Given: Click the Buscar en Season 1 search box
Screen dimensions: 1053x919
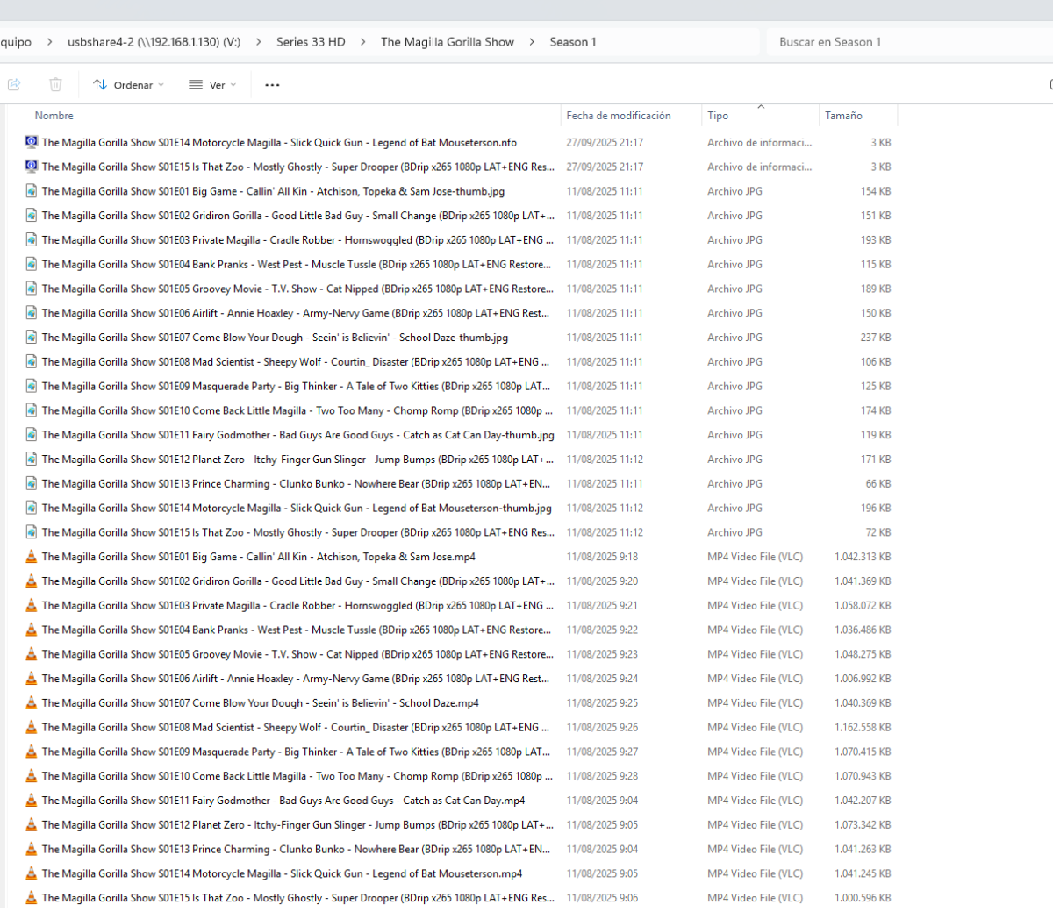Looking at the screenshot, I should tap(904, 42).
